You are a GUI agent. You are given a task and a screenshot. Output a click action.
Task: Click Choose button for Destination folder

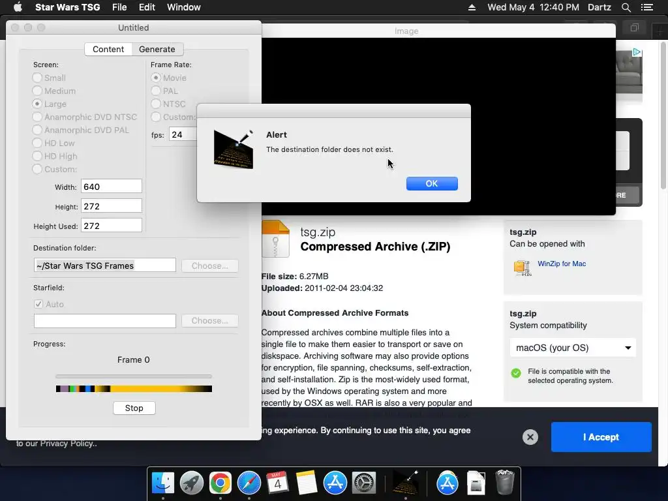[x=209, y=266]
